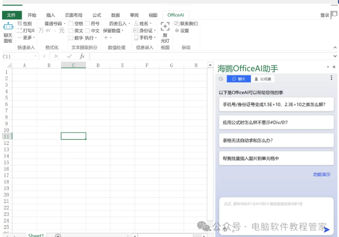Expand the 更多 dropdown
Image resolution: width=339 pixels, height=237 pixels.
34,38
